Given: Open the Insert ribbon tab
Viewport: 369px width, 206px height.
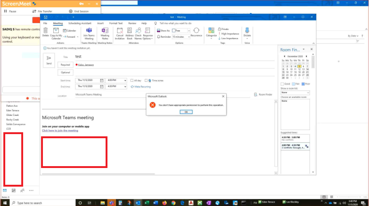Looking at the screenshot, I should pos(100,23).
